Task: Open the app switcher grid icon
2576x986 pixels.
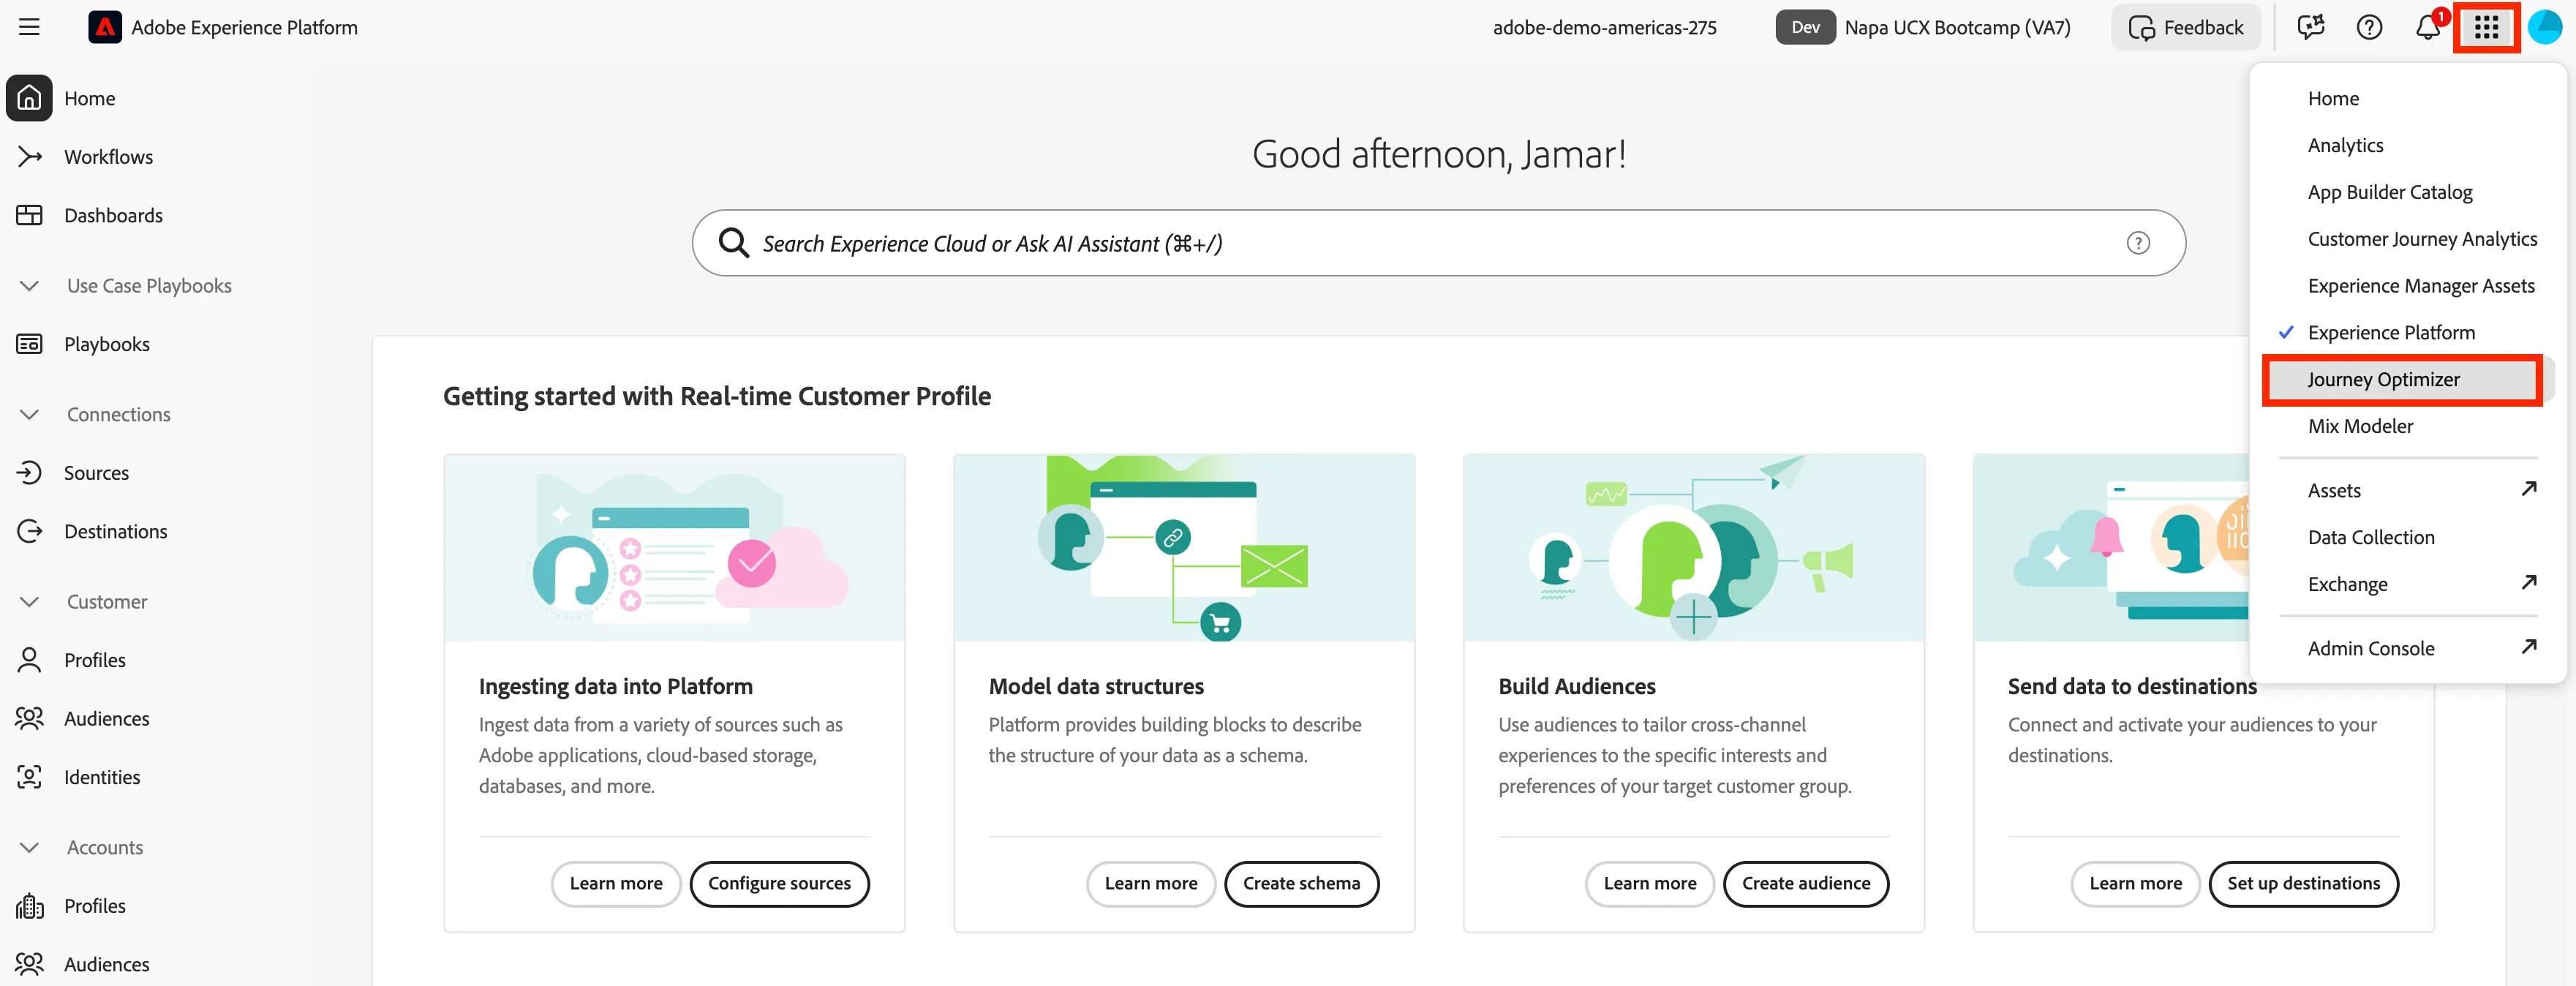Action: (2486, 27)
